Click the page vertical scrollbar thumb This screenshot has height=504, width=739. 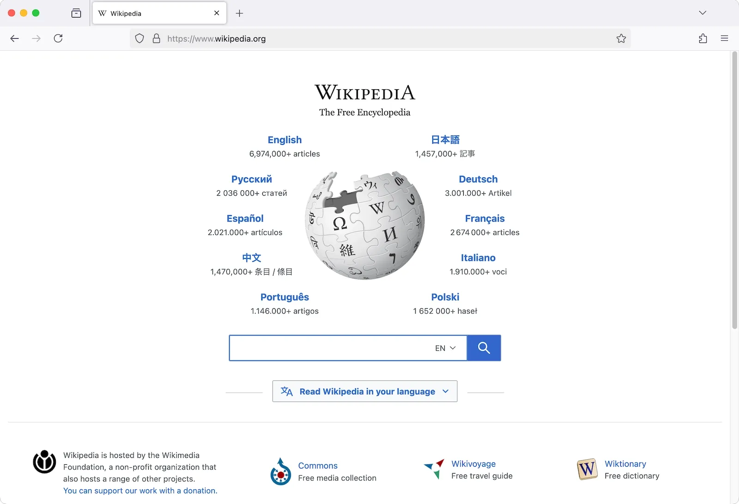coord(734,190)
